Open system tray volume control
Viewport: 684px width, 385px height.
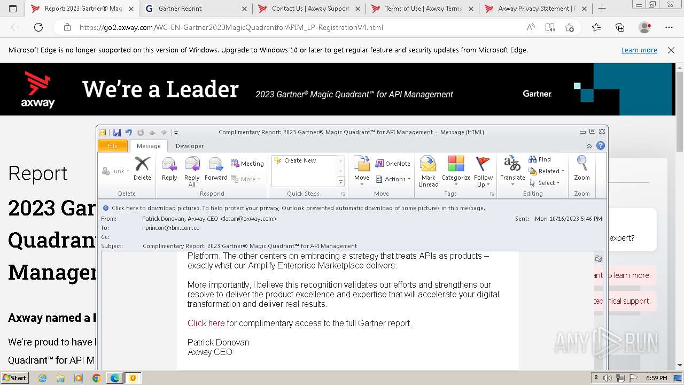pos(608,378)
